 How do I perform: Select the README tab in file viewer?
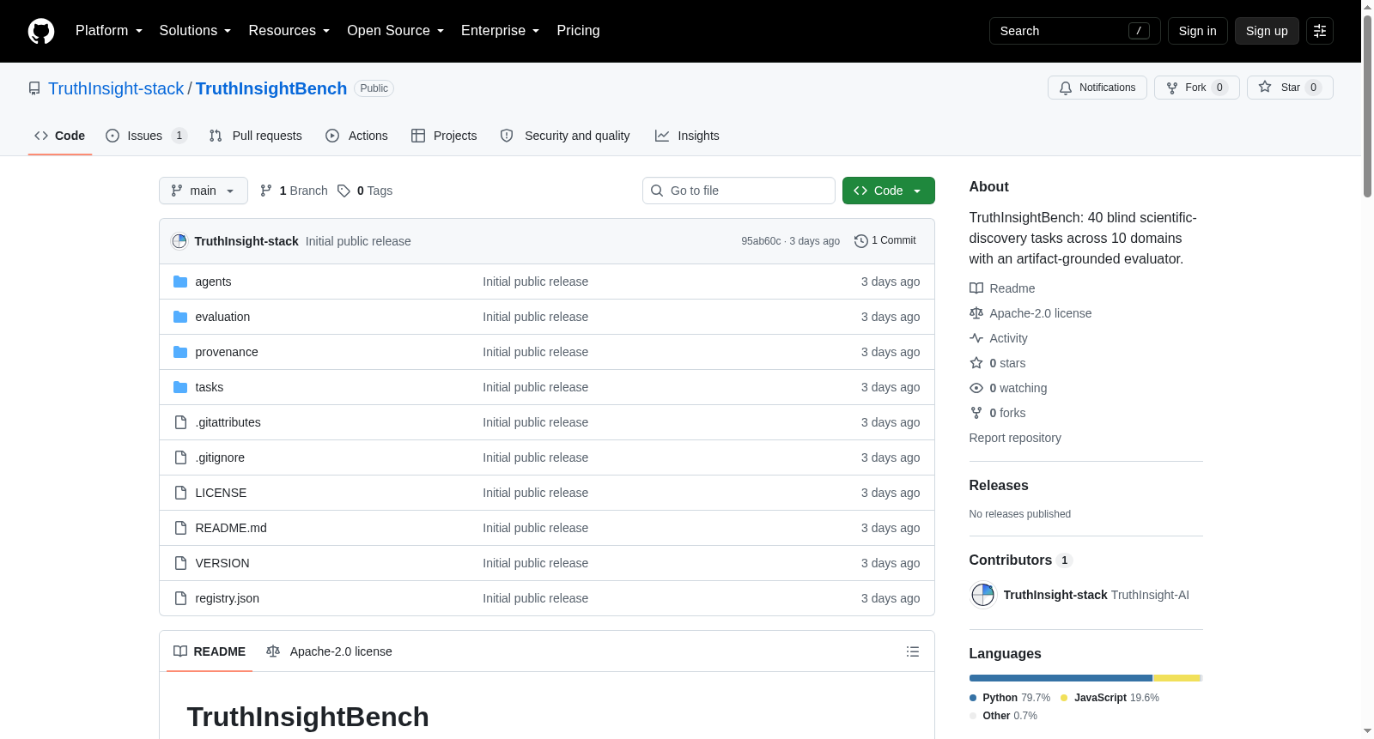coord(210,651)
